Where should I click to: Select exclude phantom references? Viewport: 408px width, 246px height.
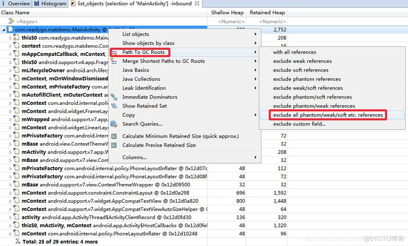(332, 79)
